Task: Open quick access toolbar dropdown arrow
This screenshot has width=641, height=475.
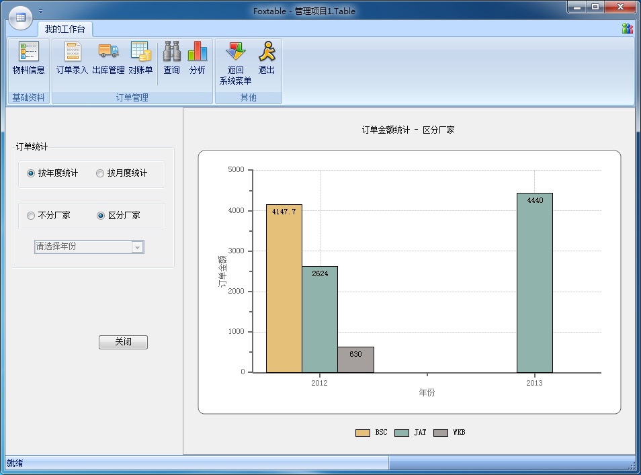Action: coord(40,11)
